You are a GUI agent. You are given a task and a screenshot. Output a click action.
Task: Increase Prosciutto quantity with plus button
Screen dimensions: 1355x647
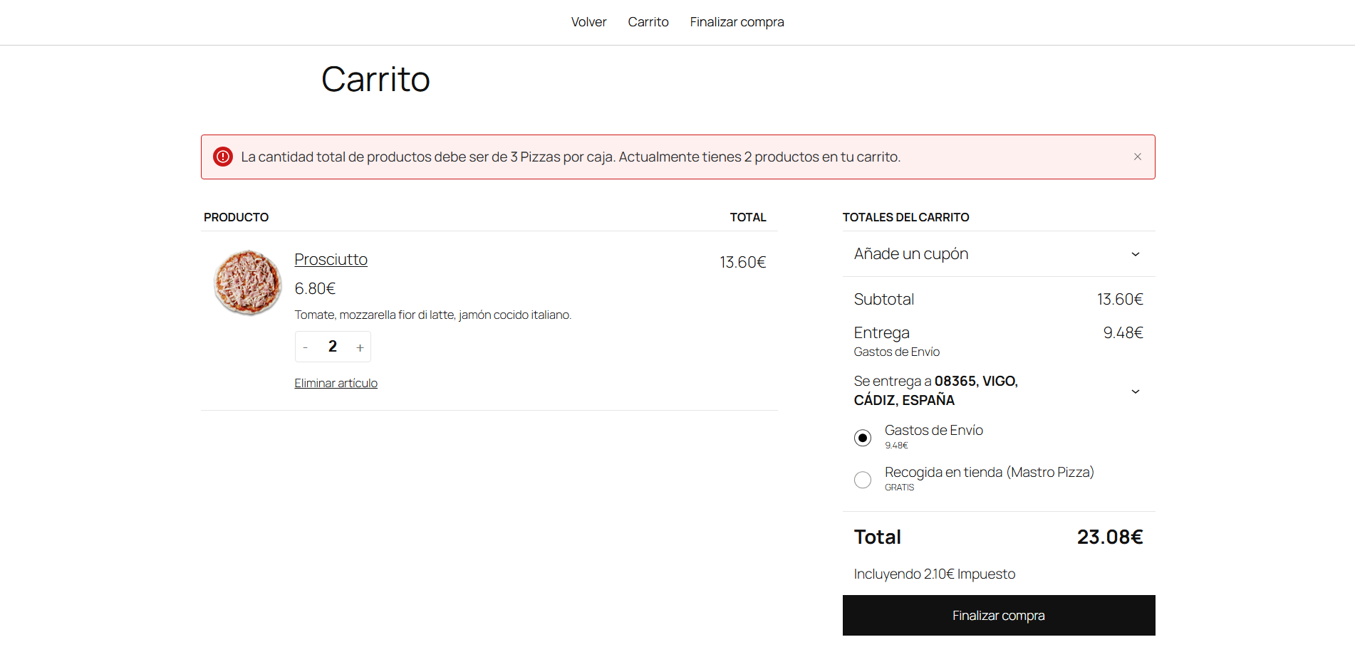point(360,347)
